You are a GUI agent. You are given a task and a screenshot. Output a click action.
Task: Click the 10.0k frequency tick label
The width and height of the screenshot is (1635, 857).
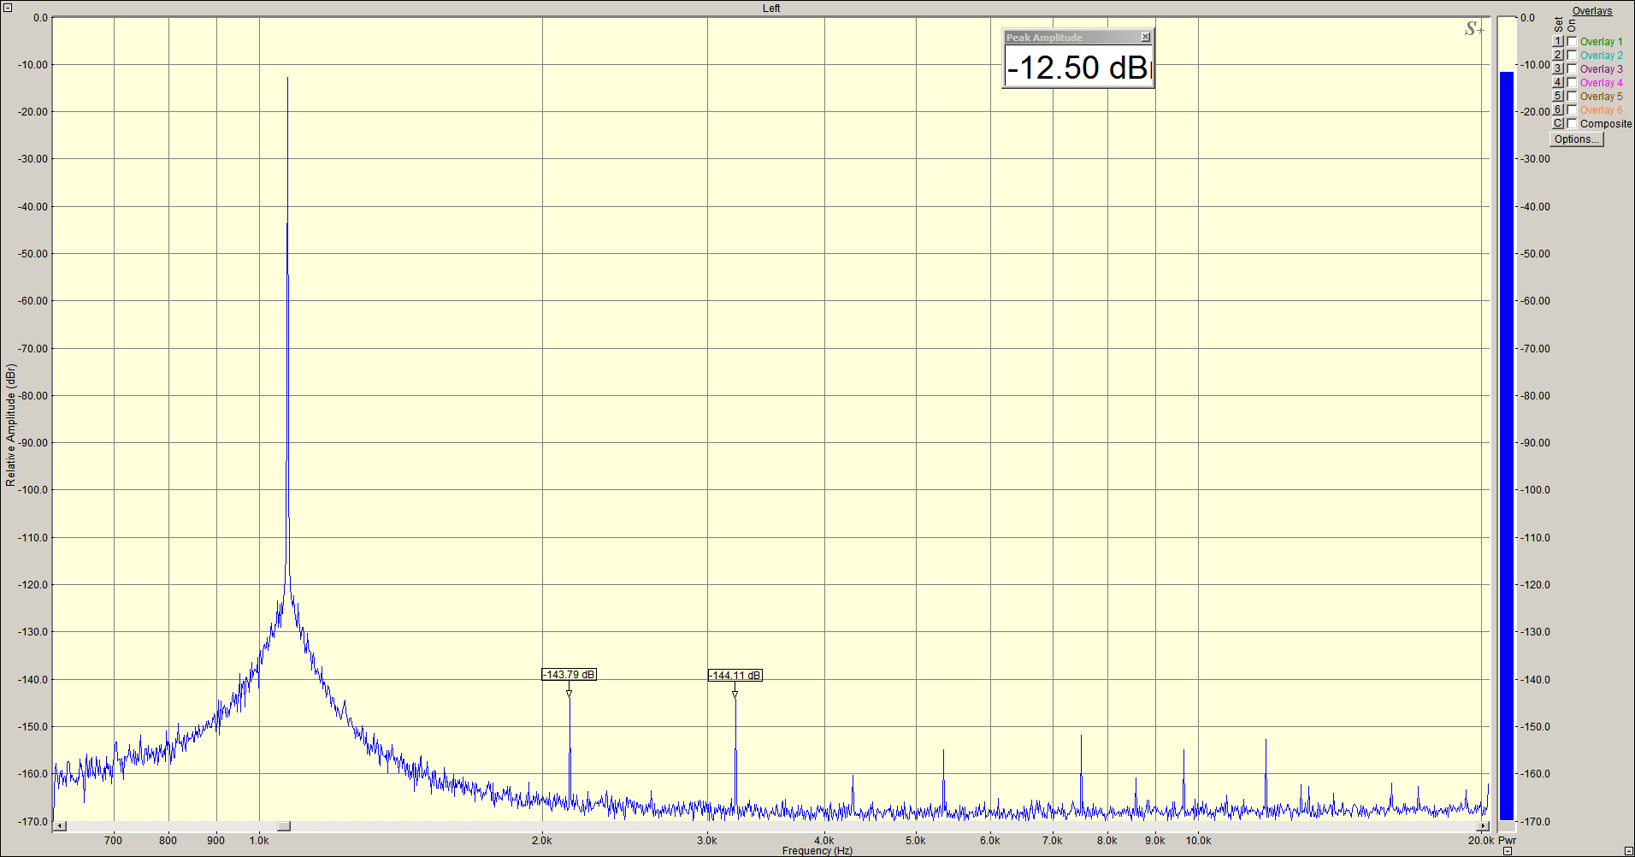click(1198, 841)
